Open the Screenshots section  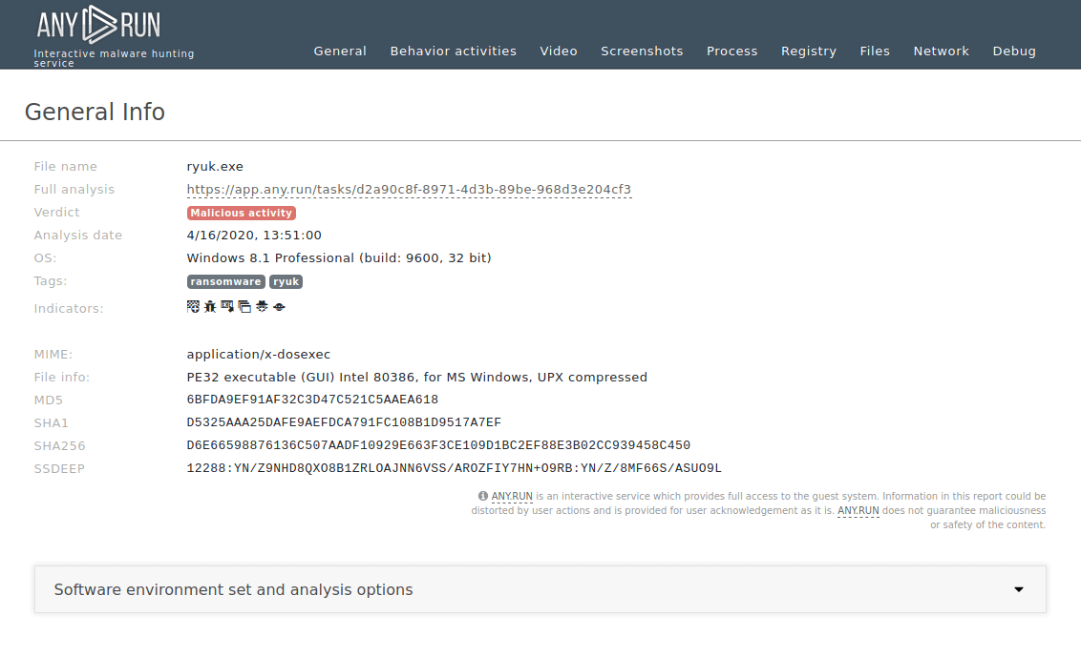point(642,51)
